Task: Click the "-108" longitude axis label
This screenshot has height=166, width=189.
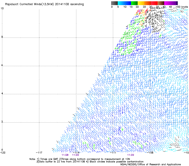Action: pos(150,152)
